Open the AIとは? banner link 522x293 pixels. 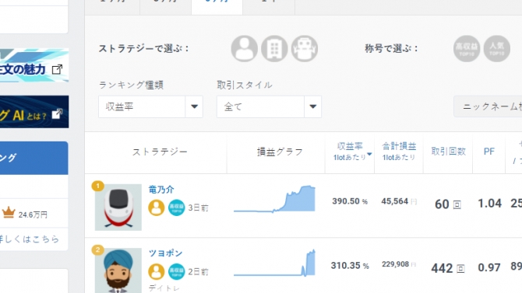34,112
